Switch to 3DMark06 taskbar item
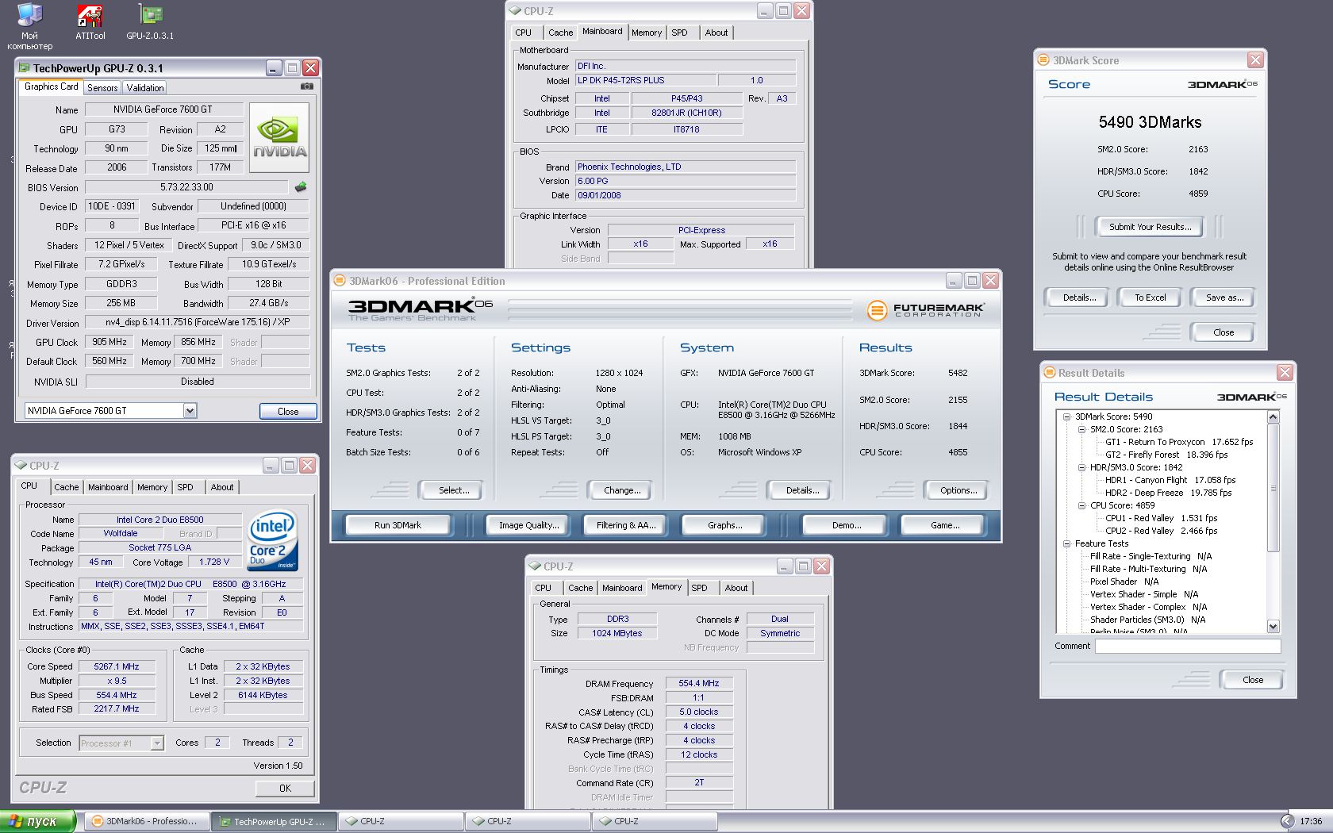The height and width of the screenshot is (833, 1333). [x=147, y=821]
